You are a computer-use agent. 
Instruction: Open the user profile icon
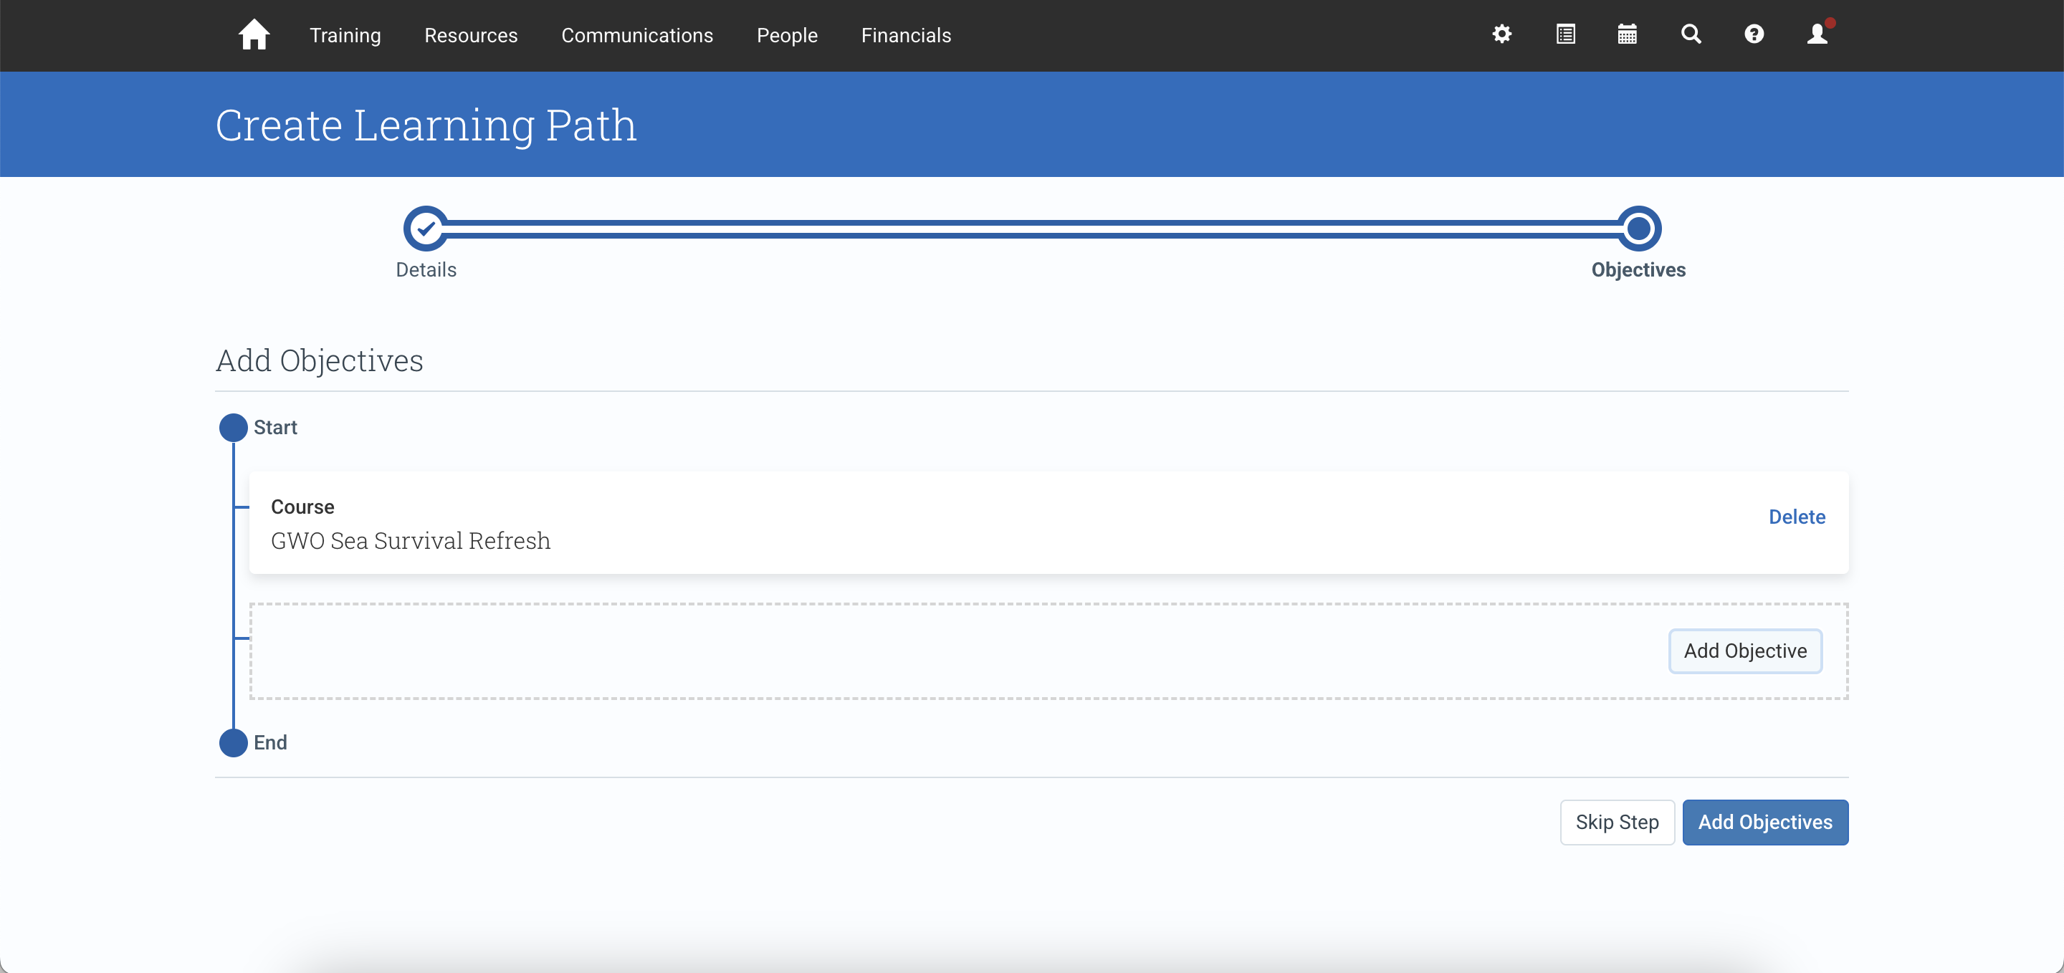1817,34
